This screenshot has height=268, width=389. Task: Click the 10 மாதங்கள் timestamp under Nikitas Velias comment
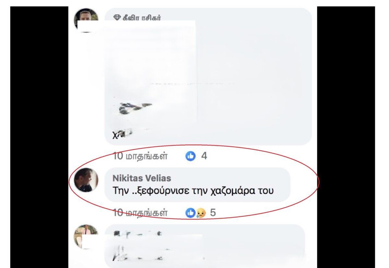(140, 213)
